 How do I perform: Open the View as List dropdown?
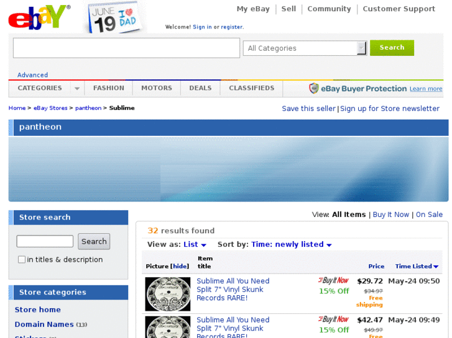(x=195, y=244)
